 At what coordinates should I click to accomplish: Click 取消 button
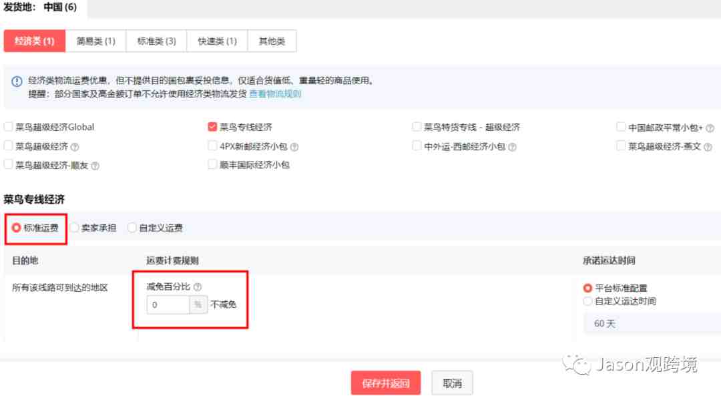coord(452,383)
